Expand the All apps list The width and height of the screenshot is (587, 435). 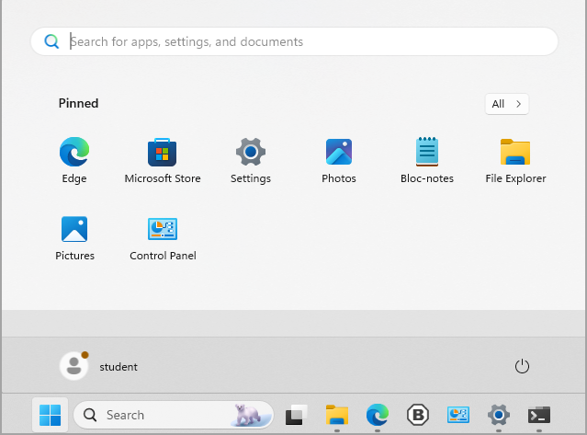507,104
